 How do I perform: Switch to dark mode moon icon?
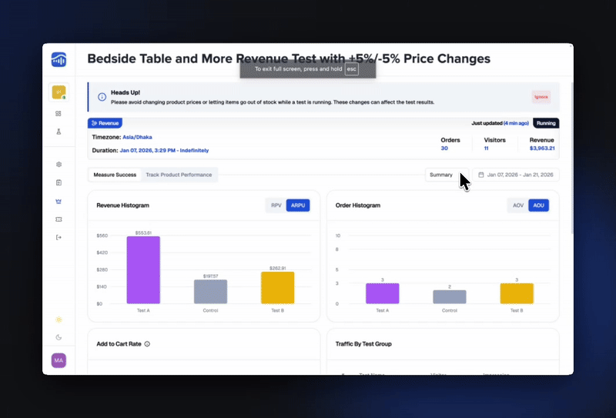click(59, 337)
